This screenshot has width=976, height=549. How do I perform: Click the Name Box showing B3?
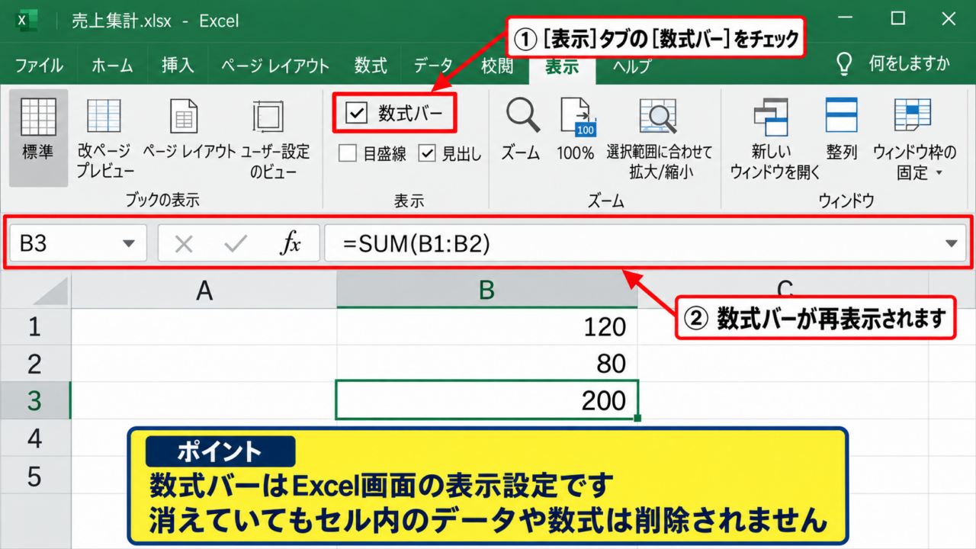point(78,244)
